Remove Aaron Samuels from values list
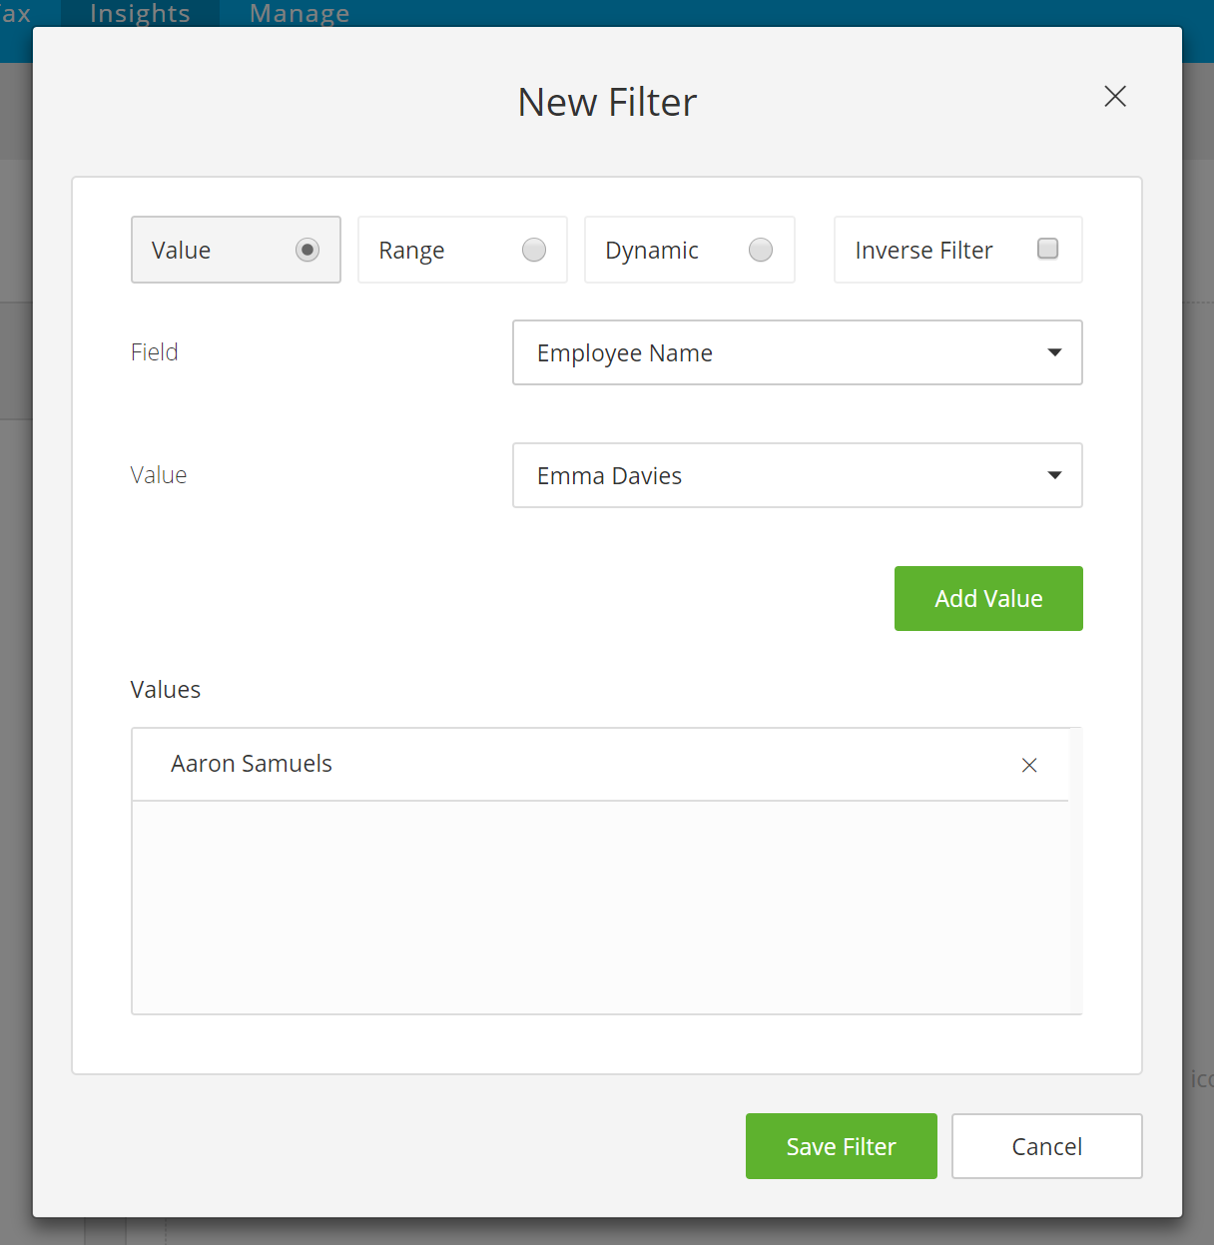Screen dimensions: 1214x1245 [x=1029, y=765]
